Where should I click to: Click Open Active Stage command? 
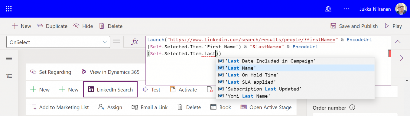[266, 107]
